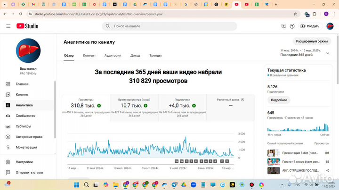Click 'Расширенный режим' button
This screenshot has height=190, width=339.
coord(312,41)
